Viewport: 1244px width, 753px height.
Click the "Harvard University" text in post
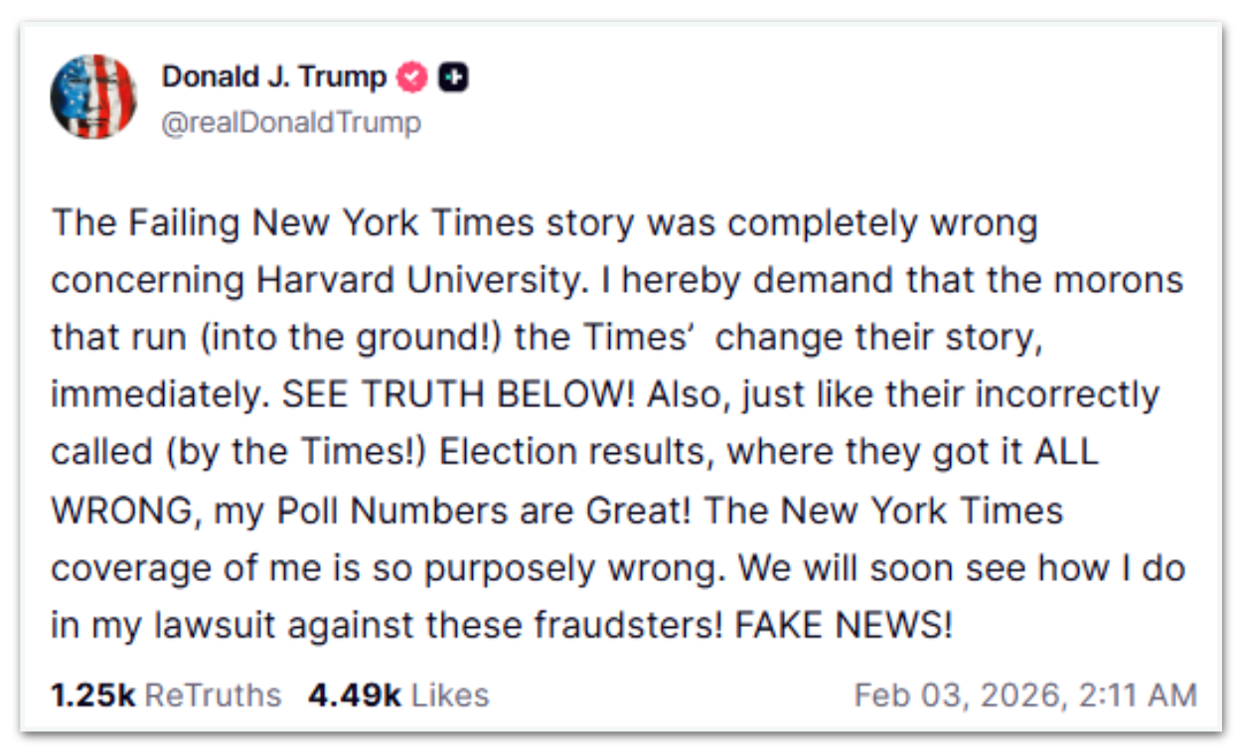417,280
